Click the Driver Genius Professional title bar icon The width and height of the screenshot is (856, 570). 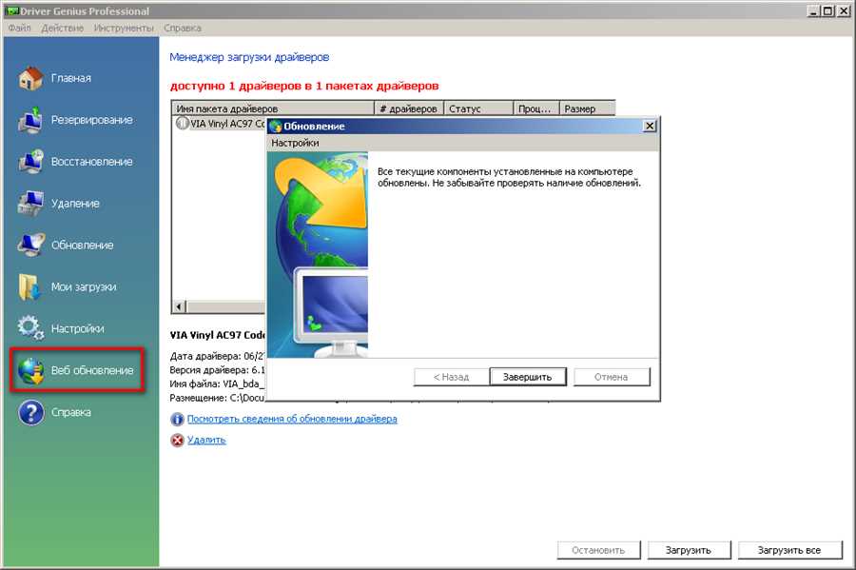click(x=12, y=10)
